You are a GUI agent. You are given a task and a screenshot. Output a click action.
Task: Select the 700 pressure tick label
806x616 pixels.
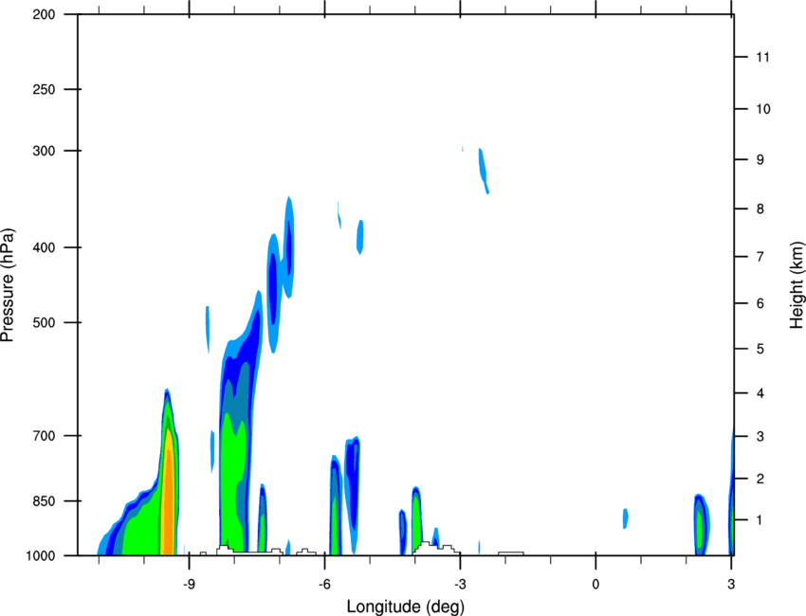[x=44, y=436]
